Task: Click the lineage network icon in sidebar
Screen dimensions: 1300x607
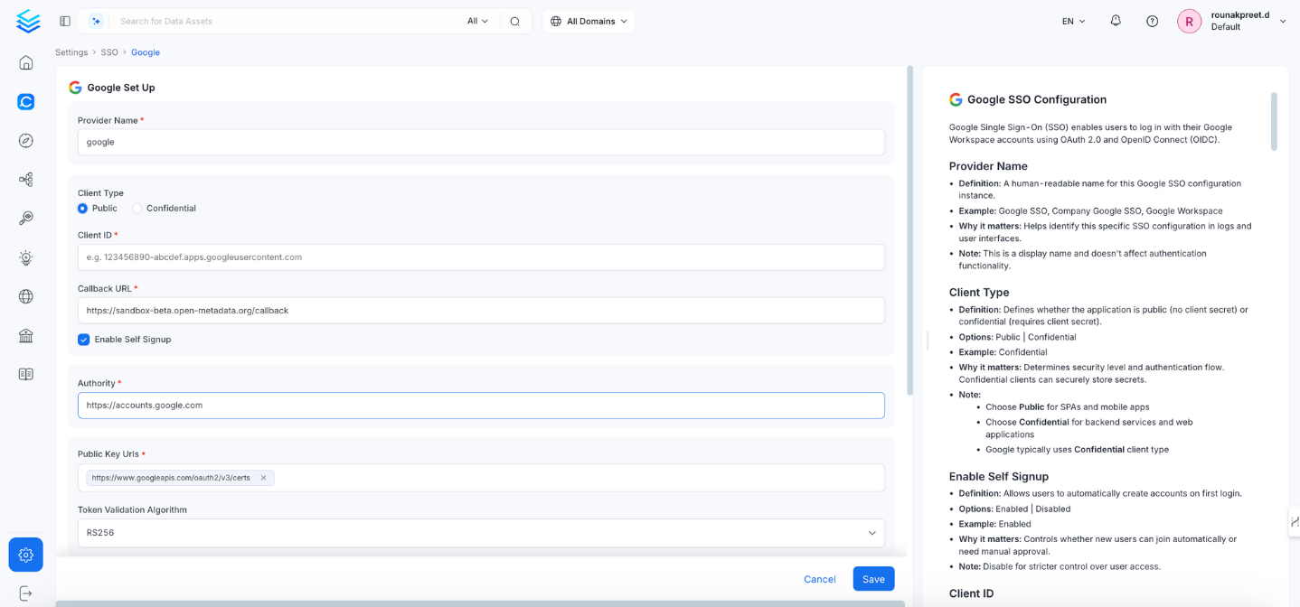Action: coord(25,179)
